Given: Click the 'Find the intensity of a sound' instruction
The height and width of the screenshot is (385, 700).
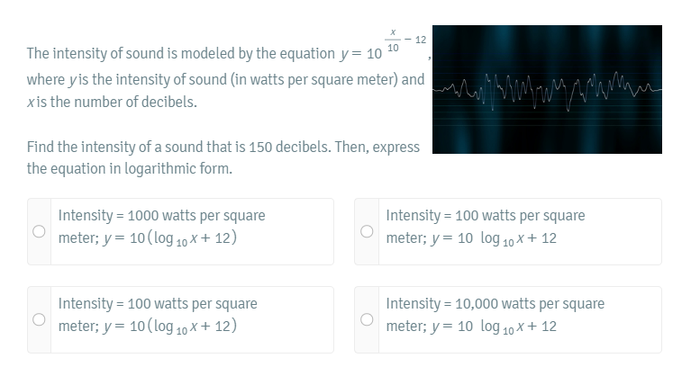Looking at the screenshot, I should [223, 146].
